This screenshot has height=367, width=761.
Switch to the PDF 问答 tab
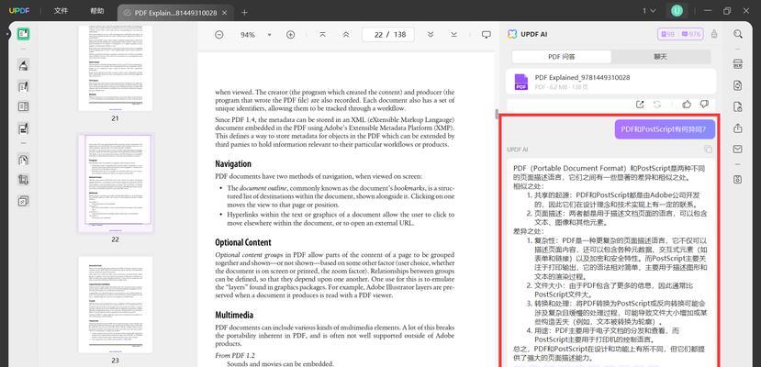click(562, 57)
